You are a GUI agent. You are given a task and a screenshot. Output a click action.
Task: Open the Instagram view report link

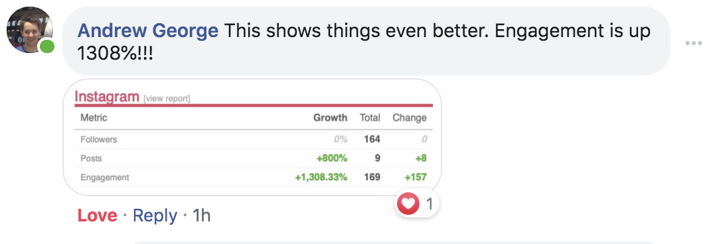point(167,98)
